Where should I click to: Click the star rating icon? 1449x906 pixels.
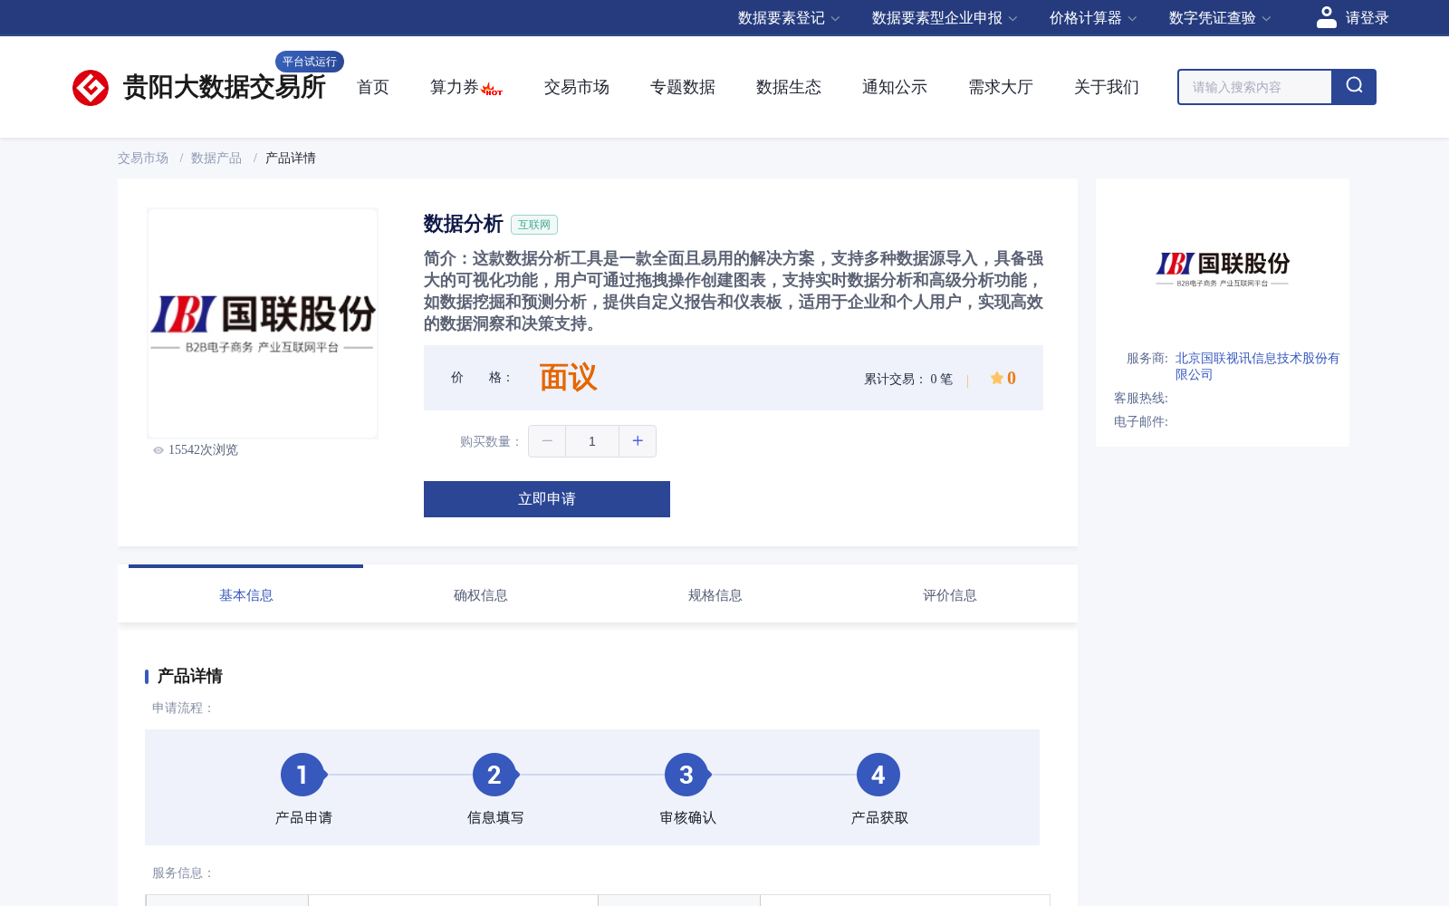[996, 378]
